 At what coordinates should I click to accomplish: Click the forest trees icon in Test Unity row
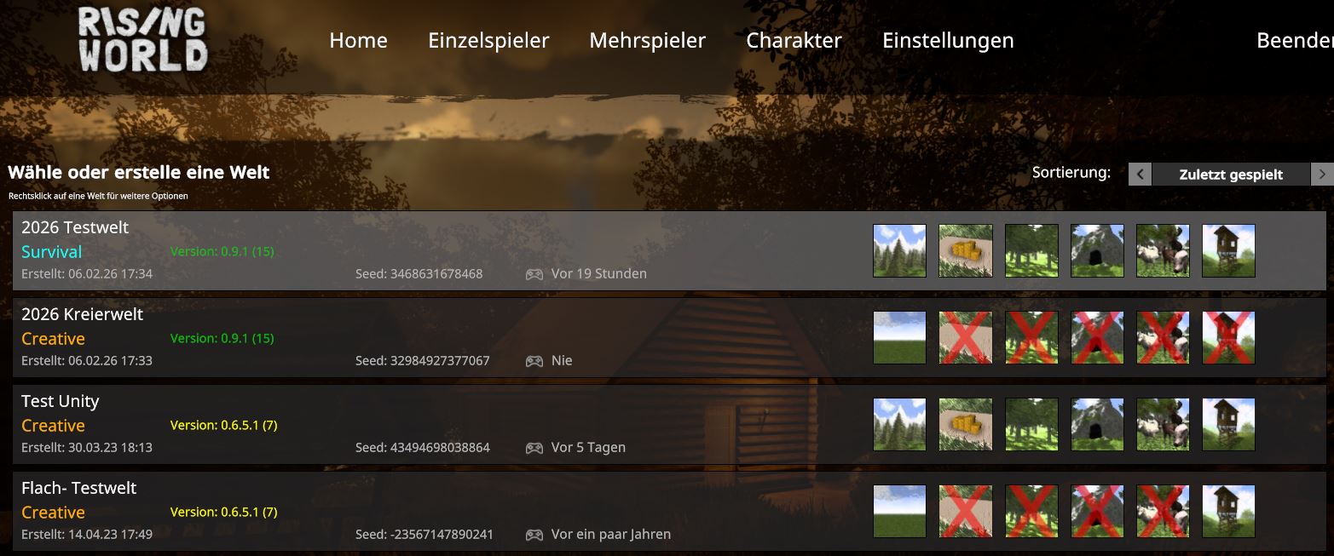click(1032, 424)
